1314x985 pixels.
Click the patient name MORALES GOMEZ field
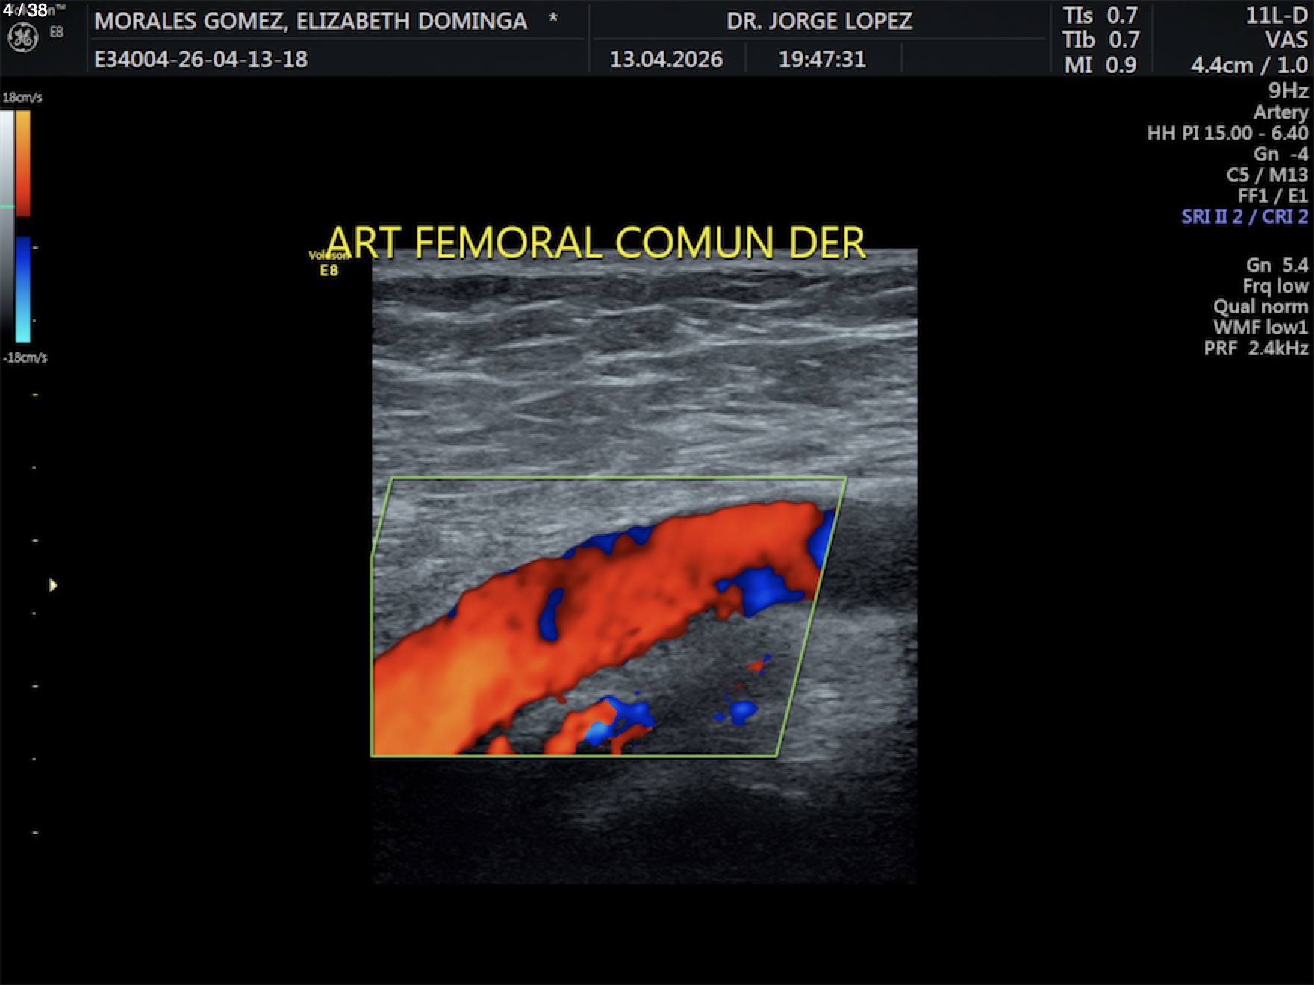click(x=311, y=21)
